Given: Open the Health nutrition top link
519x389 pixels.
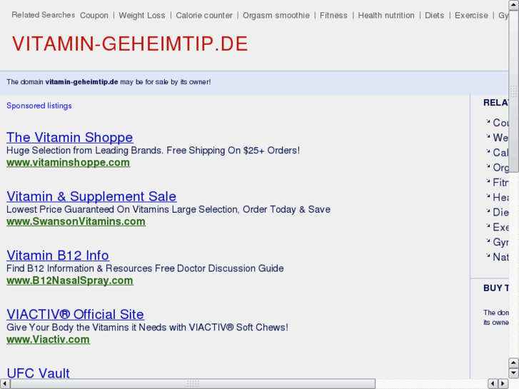Looking at the screenshot, I should coord(386,16).
